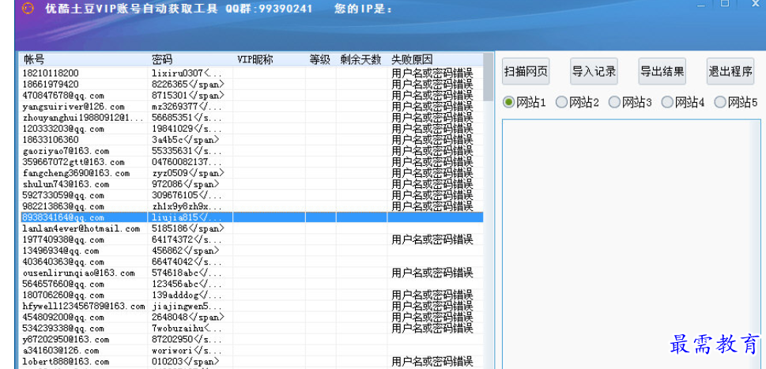Click the 退出程序 button

730,71
